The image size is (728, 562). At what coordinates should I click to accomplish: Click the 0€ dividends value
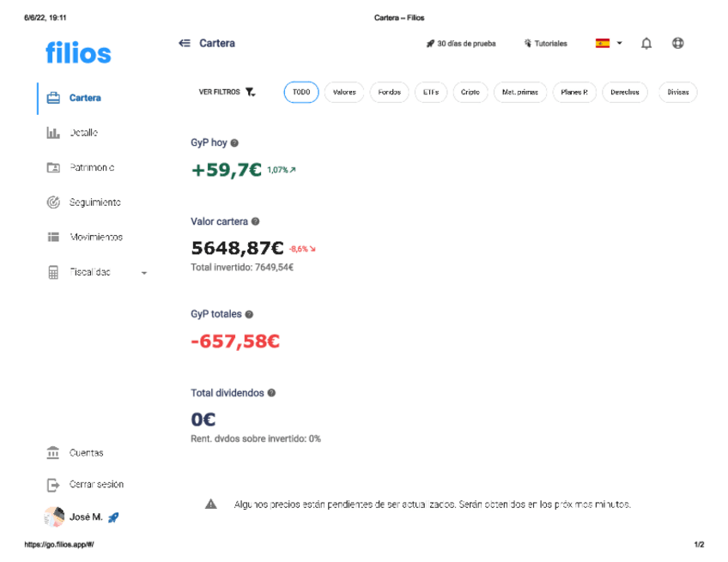click(203, 420)
